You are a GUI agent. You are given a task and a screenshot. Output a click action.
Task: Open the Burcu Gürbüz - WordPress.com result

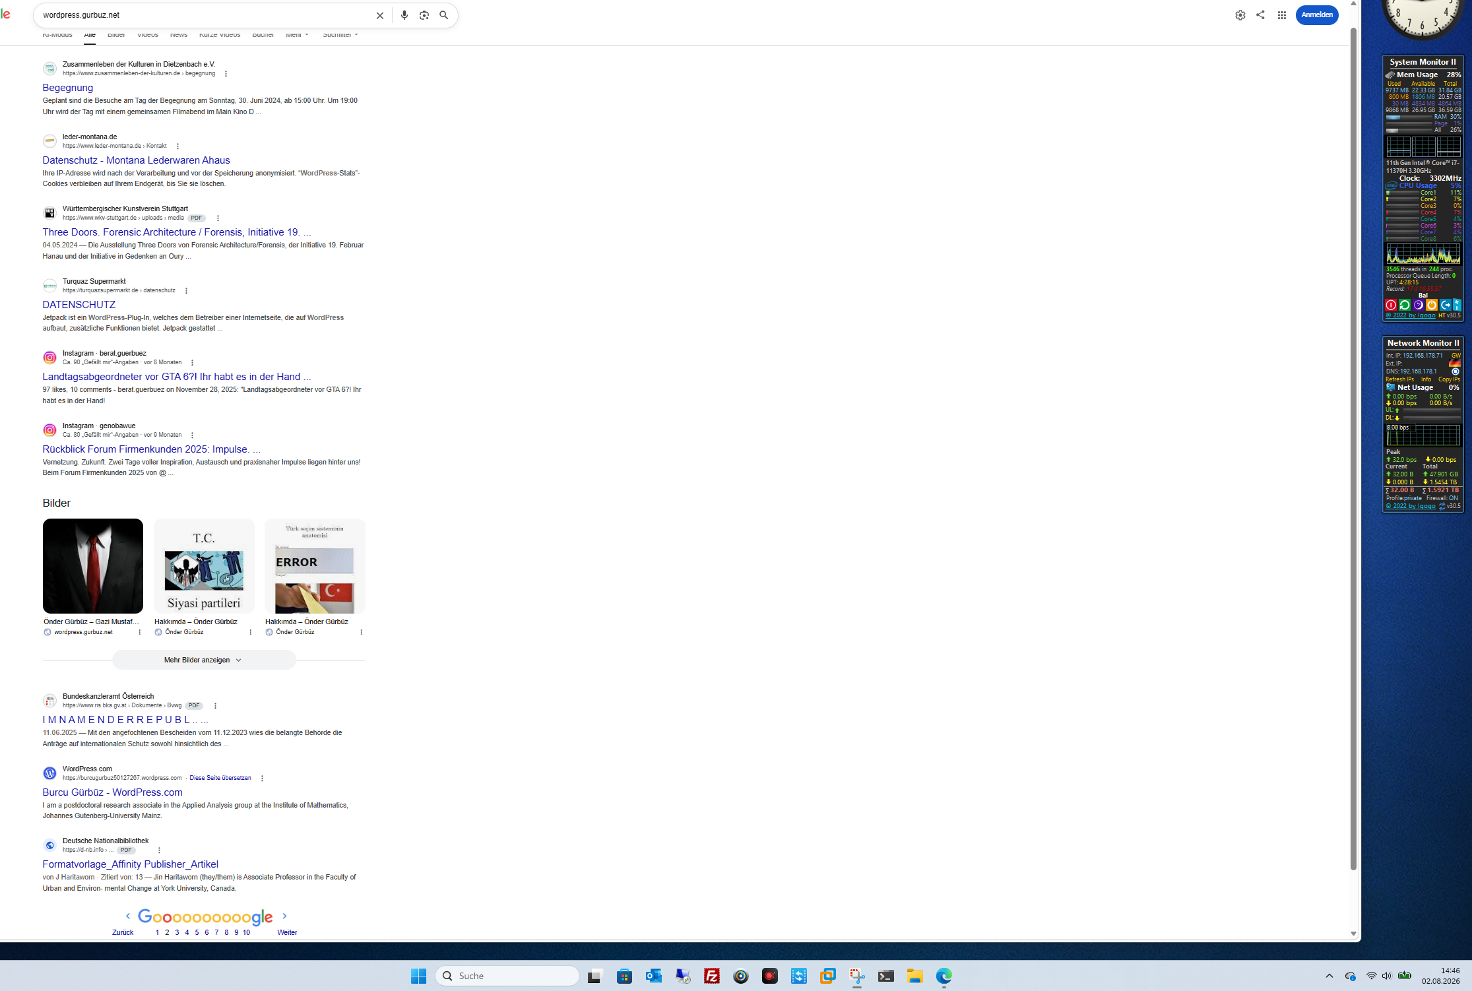pos(113,792)
